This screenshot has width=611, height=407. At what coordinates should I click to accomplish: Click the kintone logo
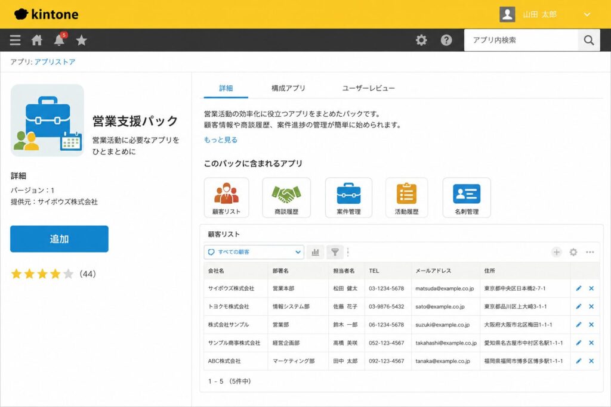coord(46,14)
